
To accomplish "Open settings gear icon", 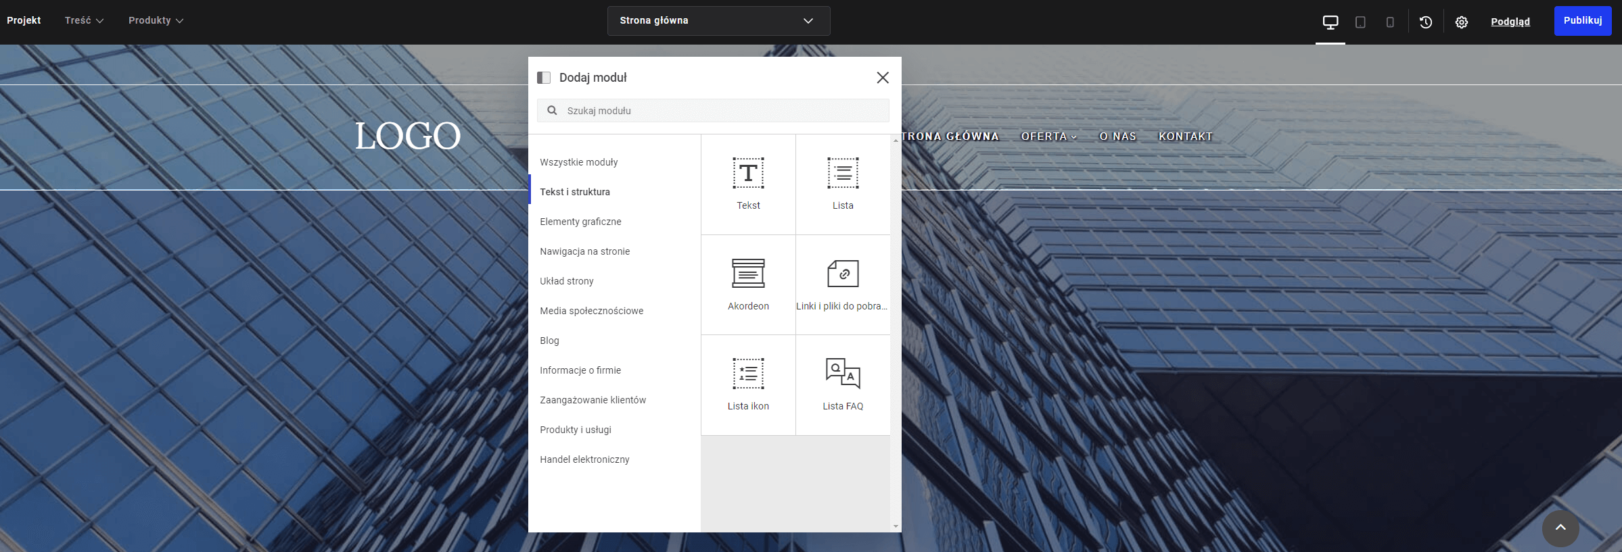I will [x=1462, y=22].
